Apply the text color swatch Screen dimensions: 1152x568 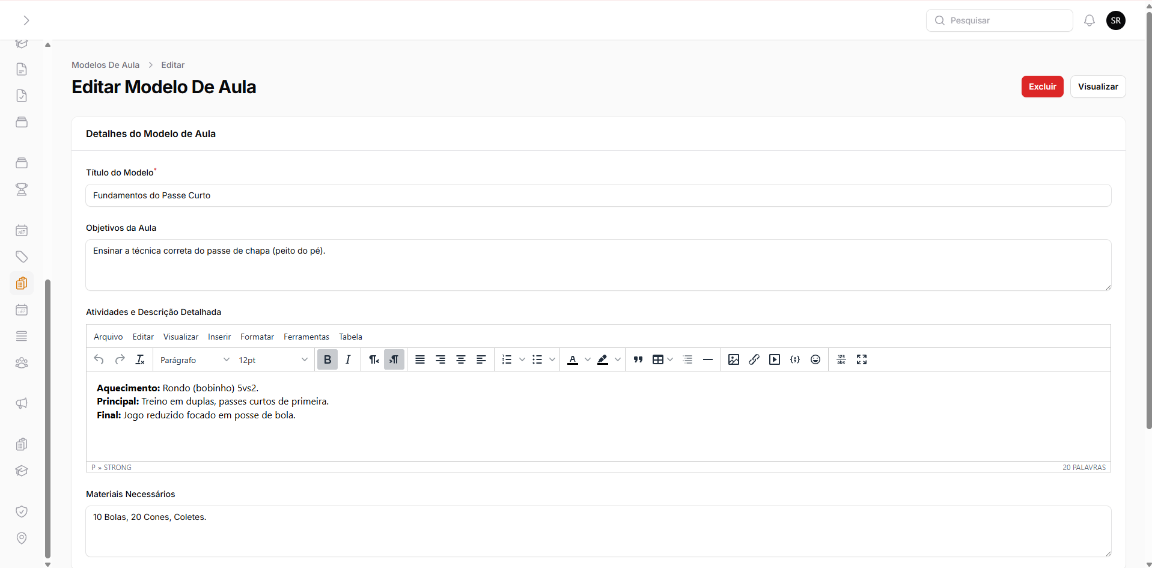(x=573, y=359)
